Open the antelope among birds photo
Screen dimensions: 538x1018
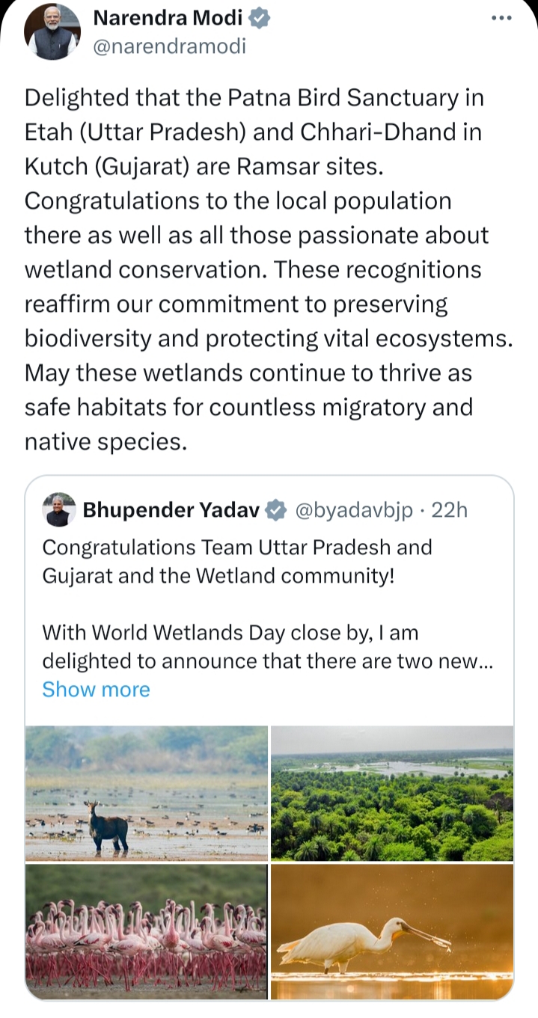147,793
